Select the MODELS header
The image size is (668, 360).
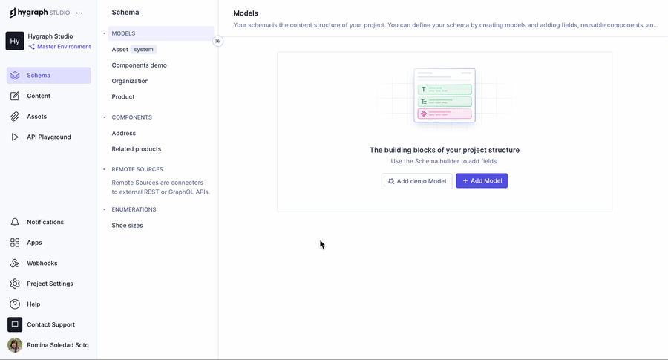click(161, 33)
